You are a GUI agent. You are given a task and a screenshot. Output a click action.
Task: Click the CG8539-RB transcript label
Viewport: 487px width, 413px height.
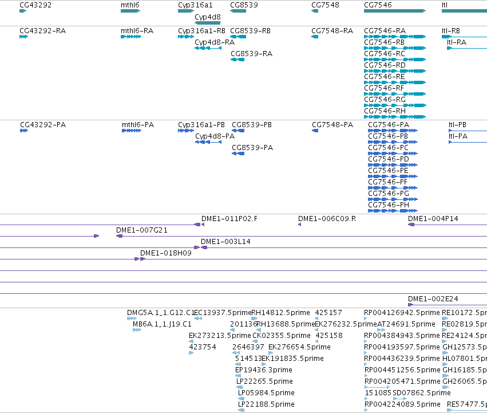(250, 31)
